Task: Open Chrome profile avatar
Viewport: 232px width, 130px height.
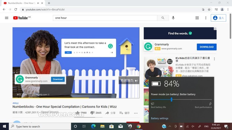Action: pos(222,10)
